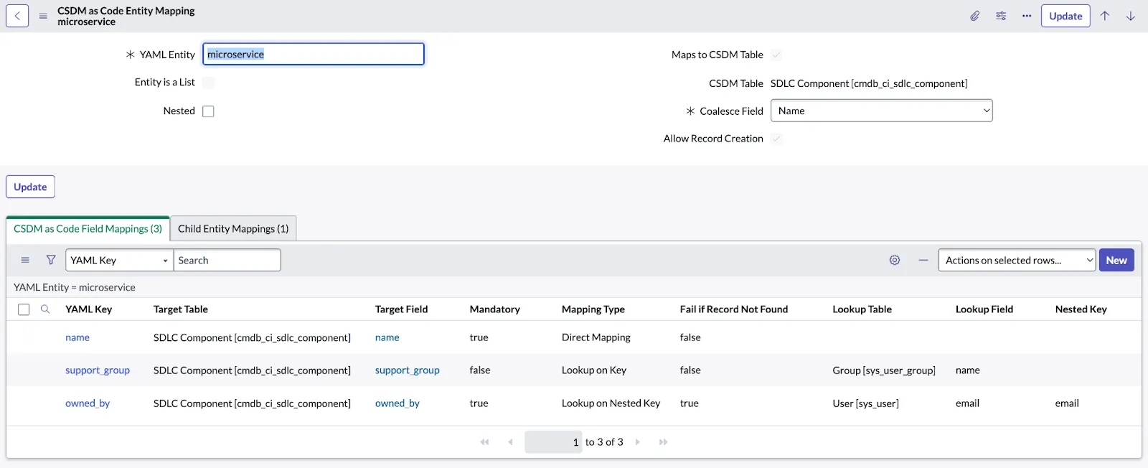Switch to CSDM as Code Field Mappings tab
Image resolution: width=1148 pixels, height=468 pixels.
point(88,228)
